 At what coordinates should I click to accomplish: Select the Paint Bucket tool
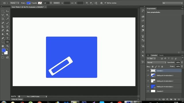click(7, 31)
